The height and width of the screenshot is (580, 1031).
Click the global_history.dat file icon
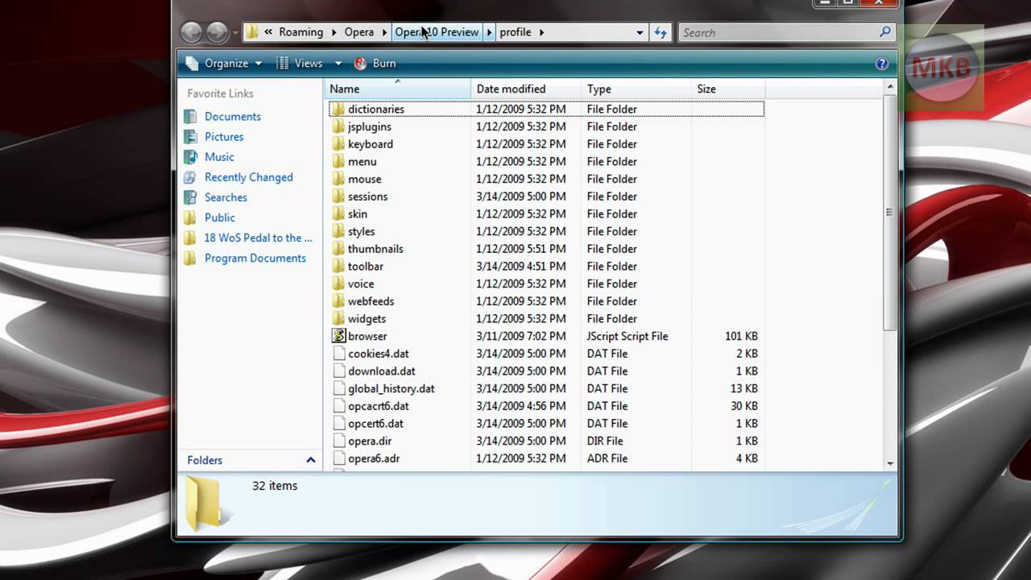[338, 388]
